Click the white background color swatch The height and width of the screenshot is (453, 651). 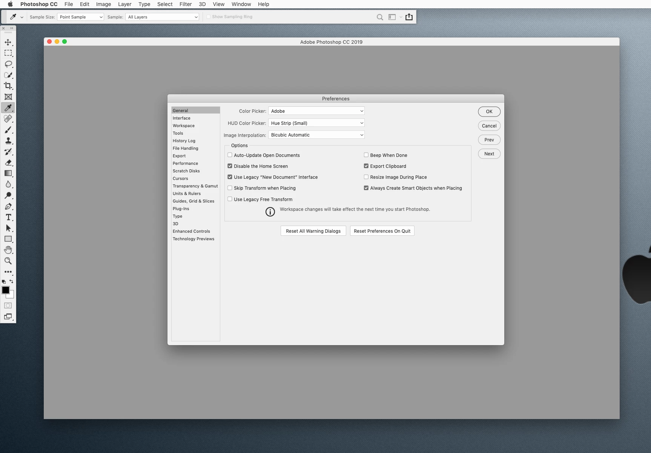tap(11, 295)
